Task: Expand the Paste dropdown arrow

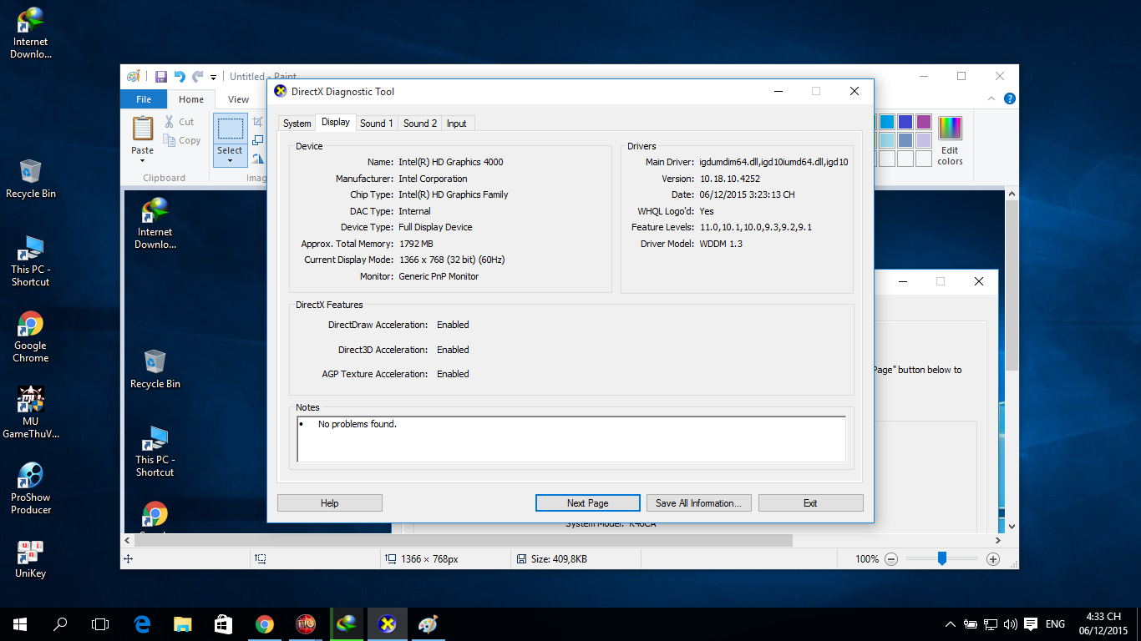Action: pos(143,161)
